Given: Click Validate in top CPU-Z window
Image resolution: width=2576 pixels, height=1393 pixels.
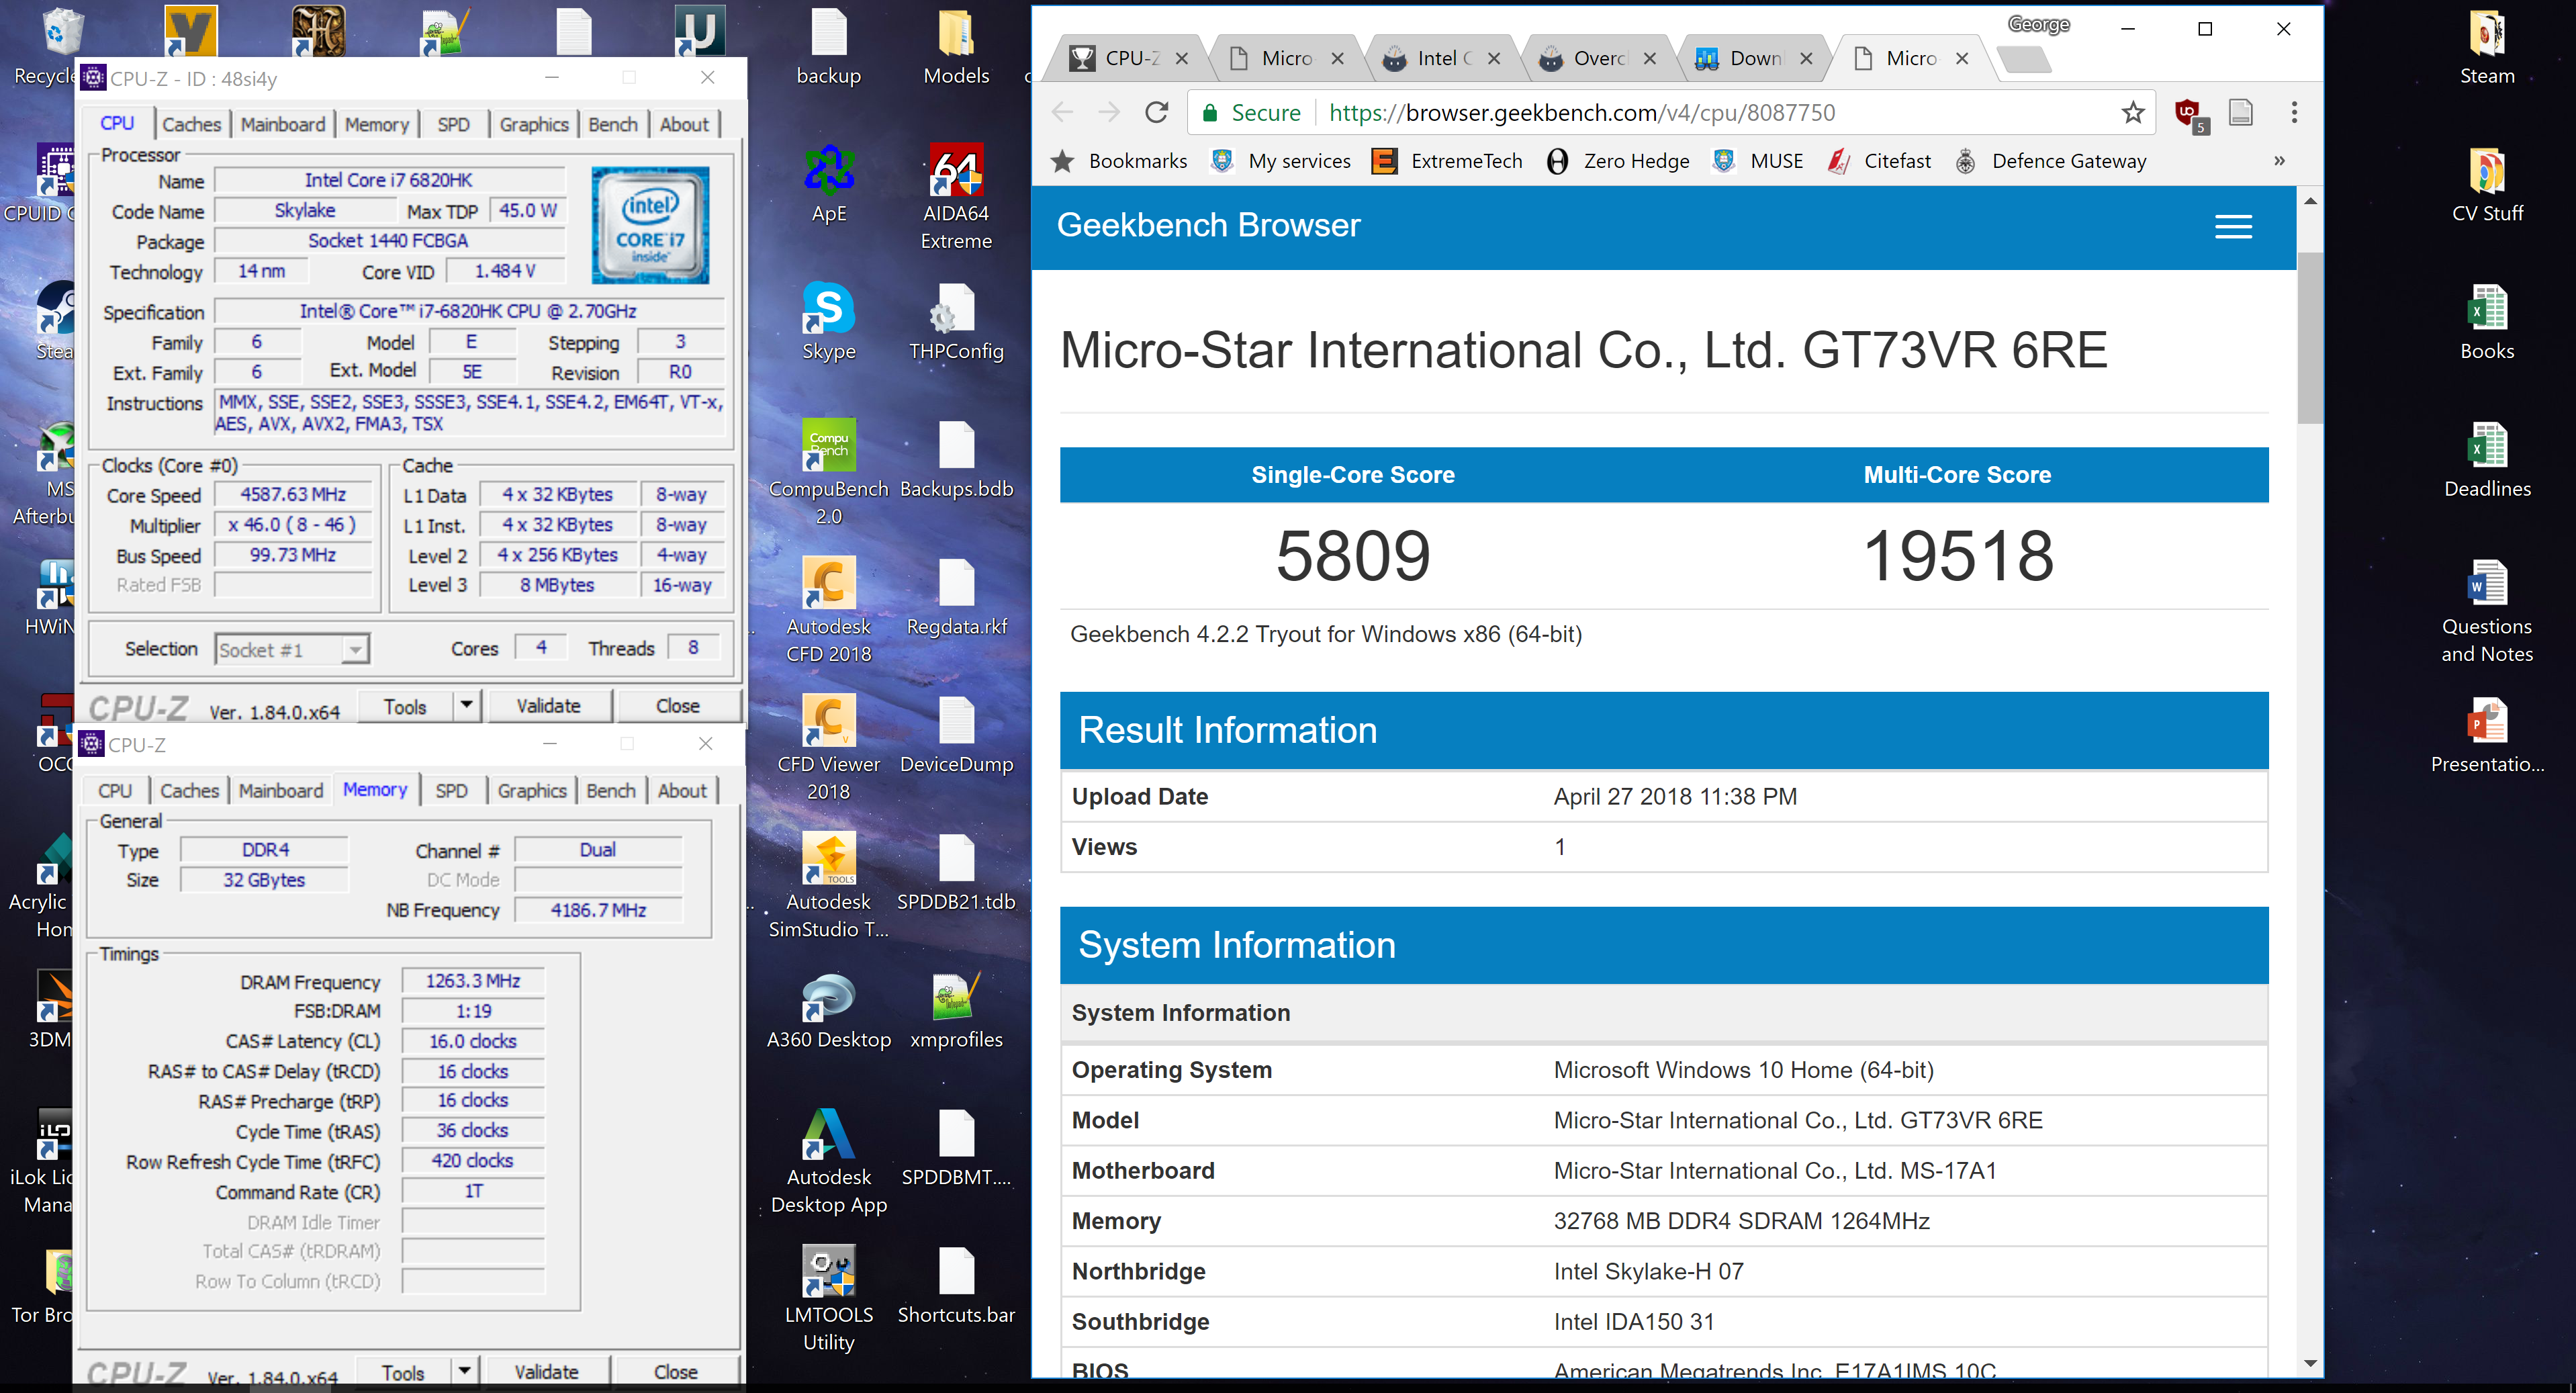Looking at the screenshot, I should (548, 706).
